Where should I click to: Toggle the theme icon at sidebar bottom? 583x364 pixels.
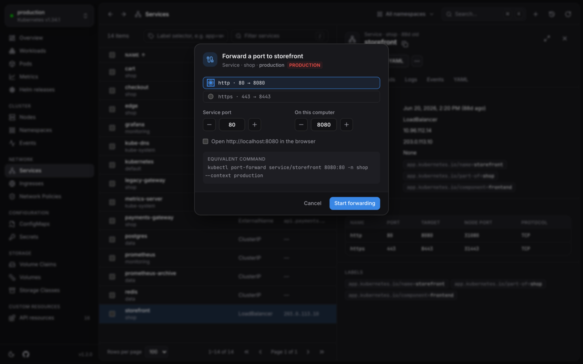tap(11, 354)
